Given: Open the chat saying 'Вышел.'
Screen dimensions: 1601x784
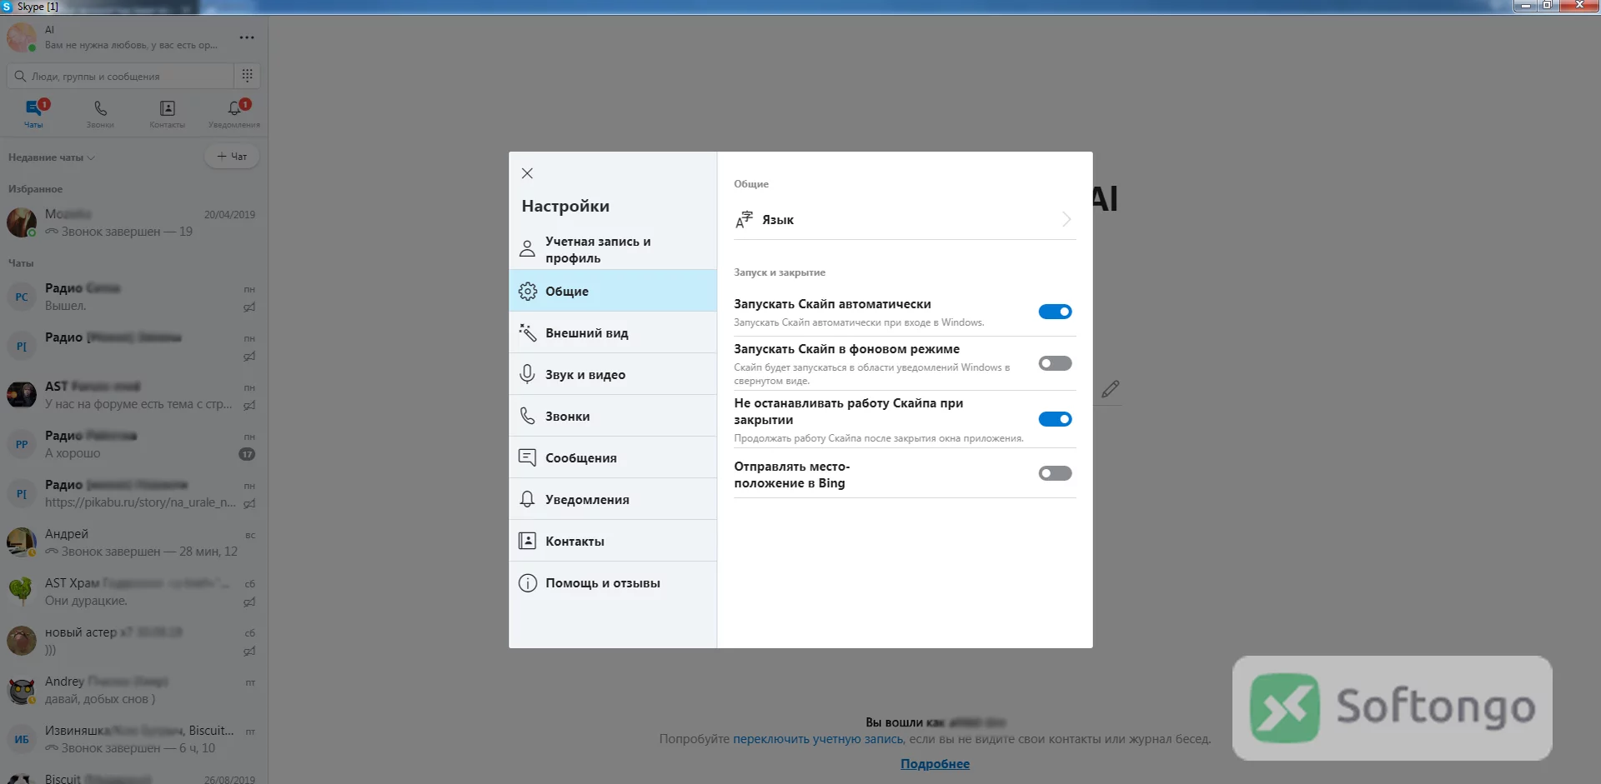Looking at the screenshot, I should tap(133, 297).
